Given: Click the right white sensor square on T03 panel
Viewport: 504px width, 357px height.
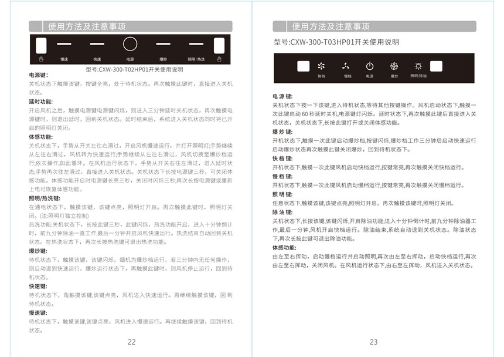Looking at the screenshot, I should [436, 66].
